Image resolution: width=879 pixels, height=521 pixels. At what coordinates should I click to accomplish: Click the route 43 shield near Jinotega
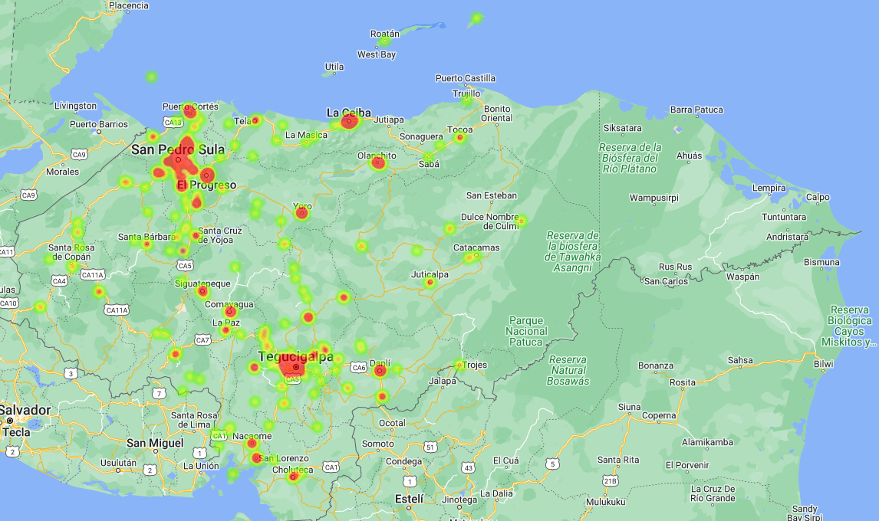pos(468,467)
